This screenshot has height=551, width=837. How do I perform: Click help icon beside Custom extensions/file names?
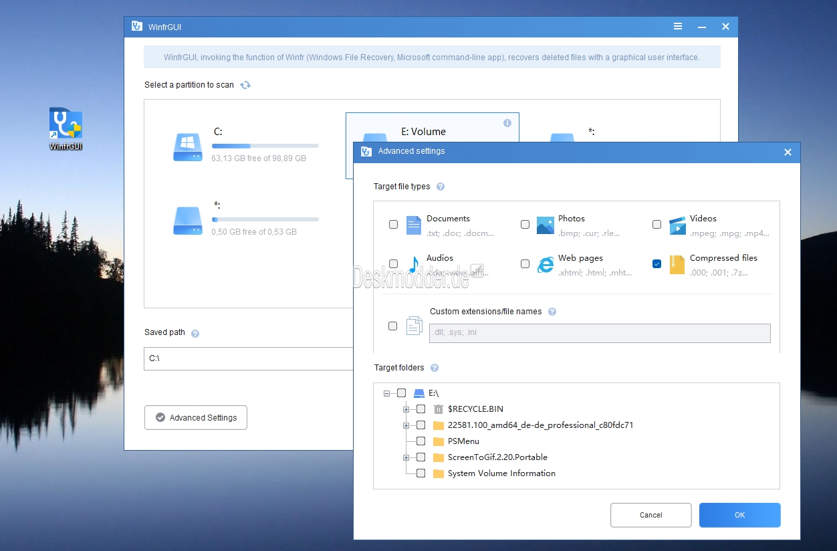552,312
